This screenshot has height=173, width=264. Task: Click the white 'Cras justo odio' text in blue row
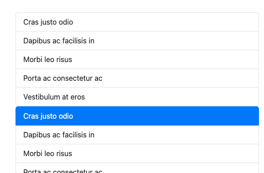[x=48, y=116]
